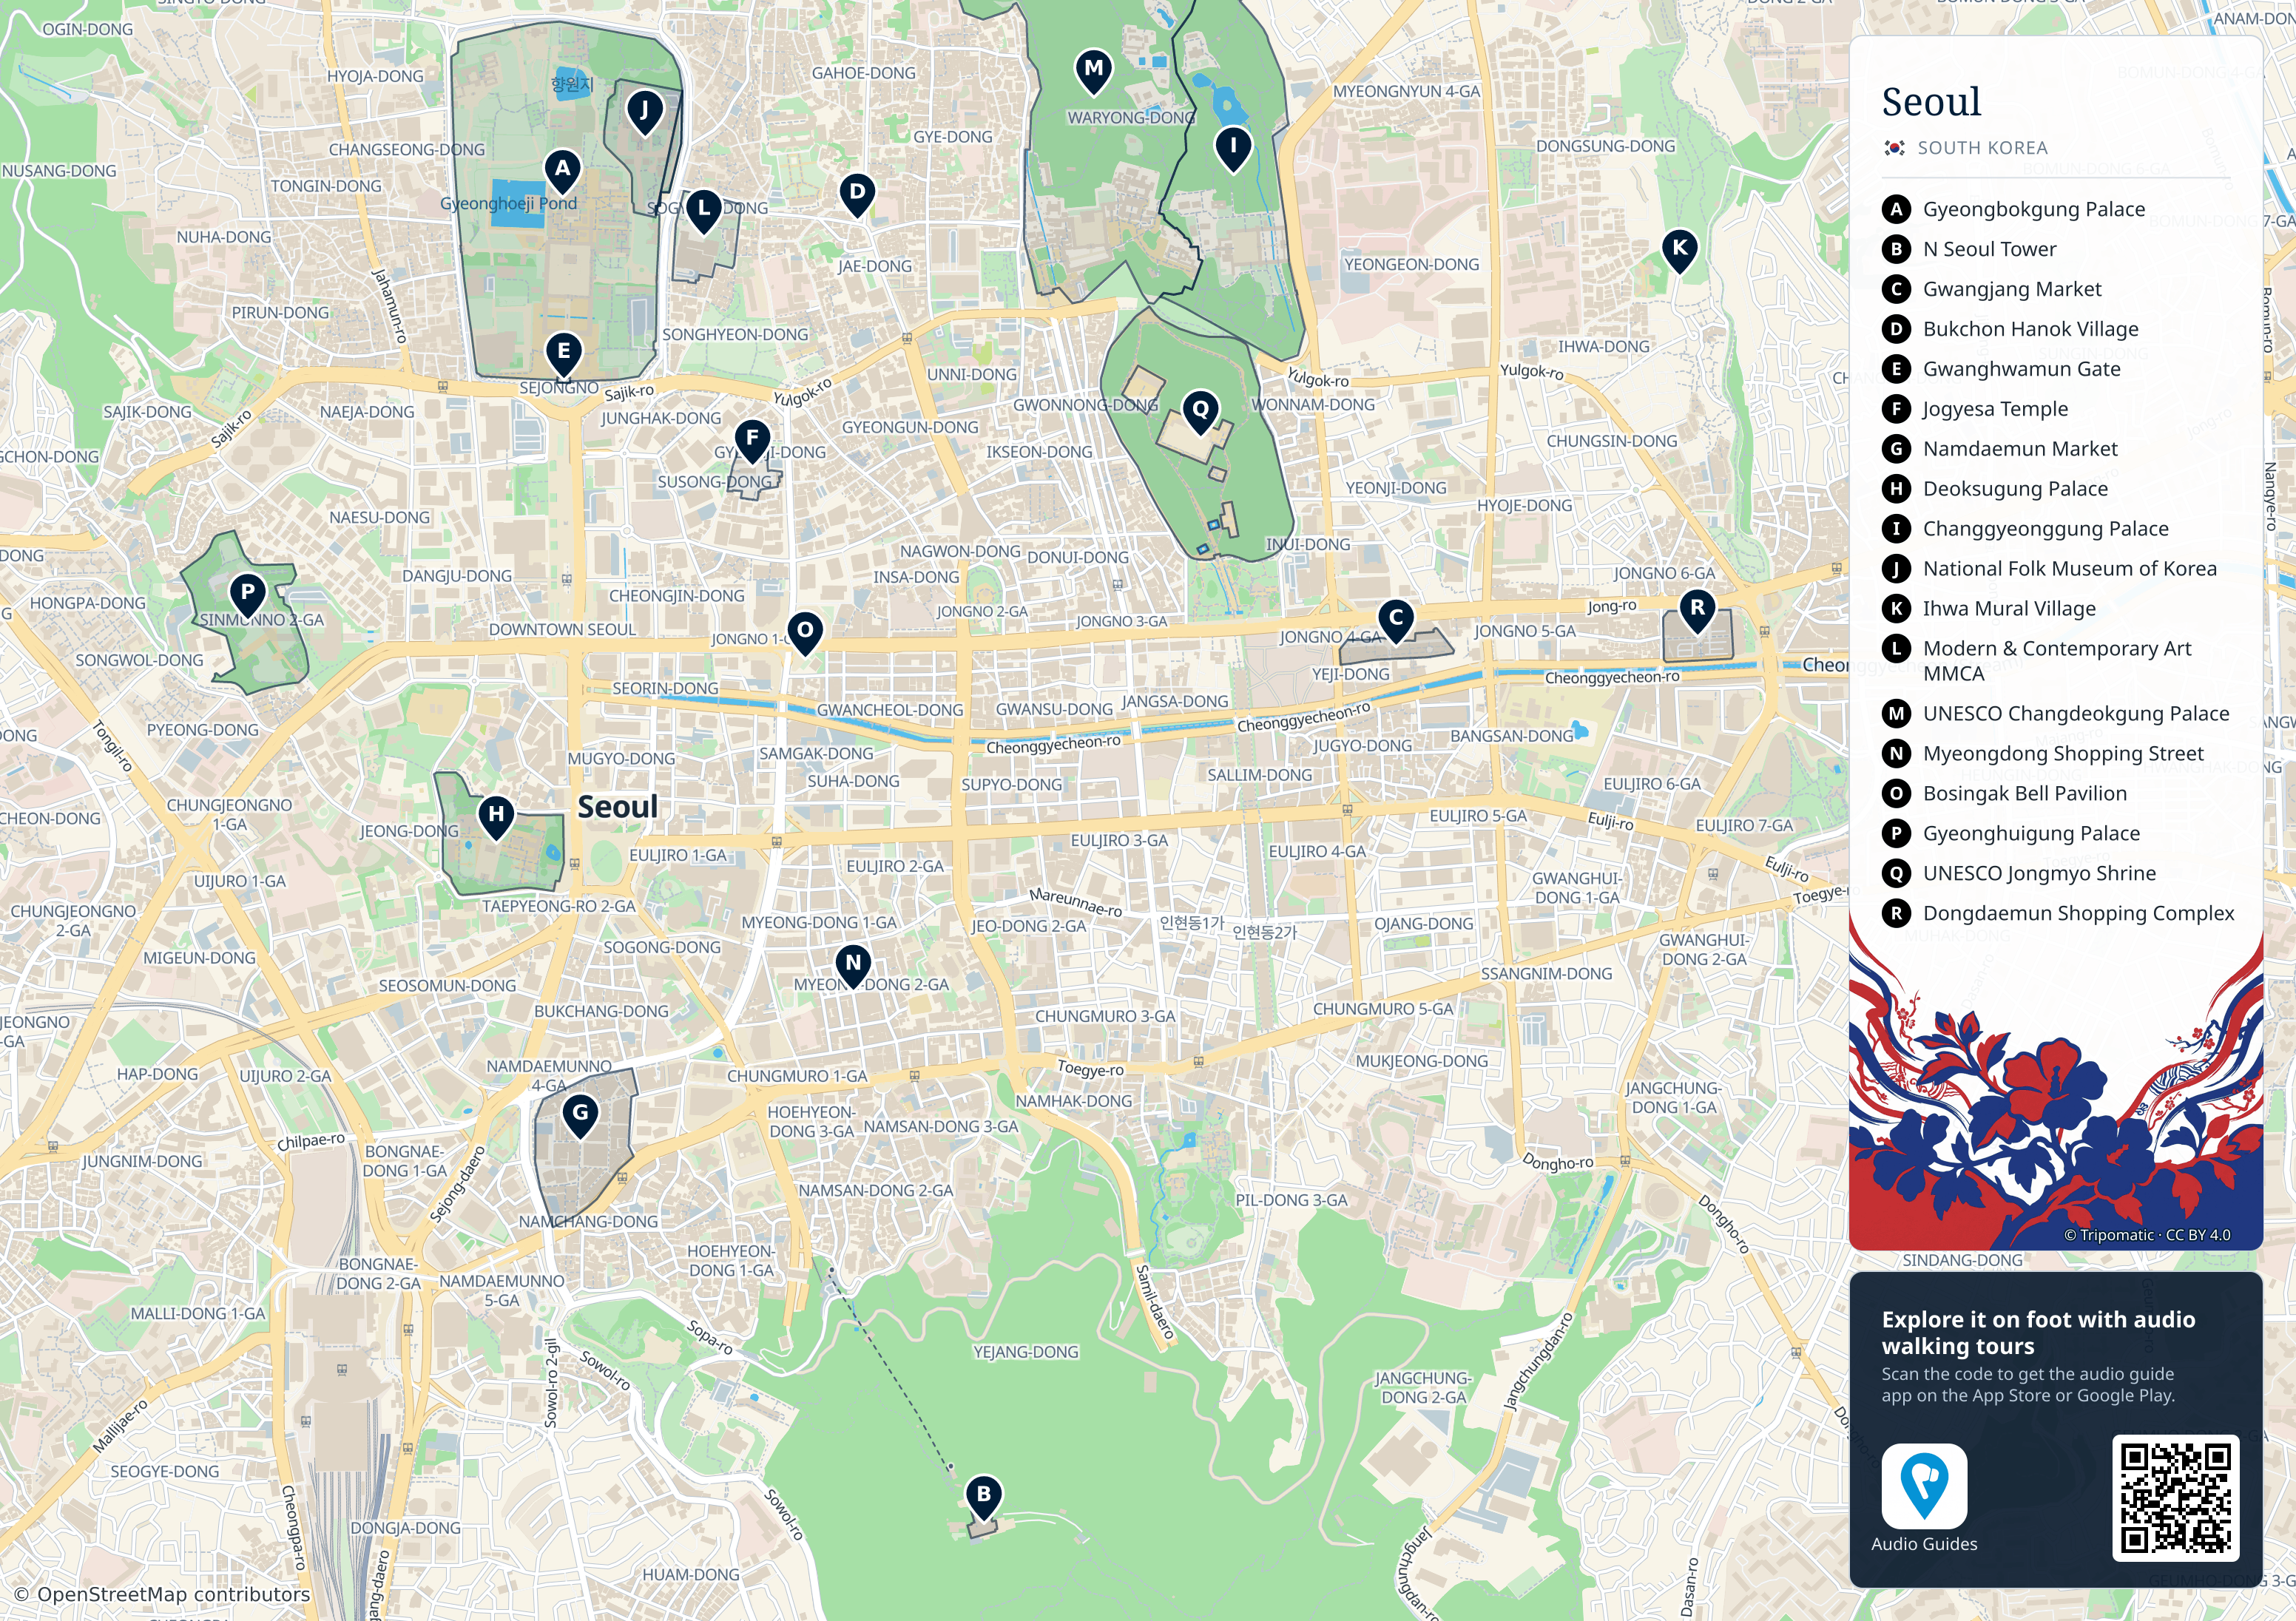Click '© Tripomatic · CC BY 4.0' credit

pos(2147,1235)
